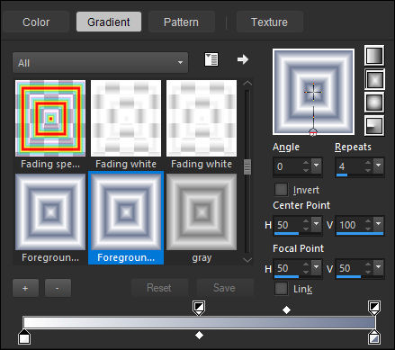Select the lower midpoint diamond marker

click(199, 335)
